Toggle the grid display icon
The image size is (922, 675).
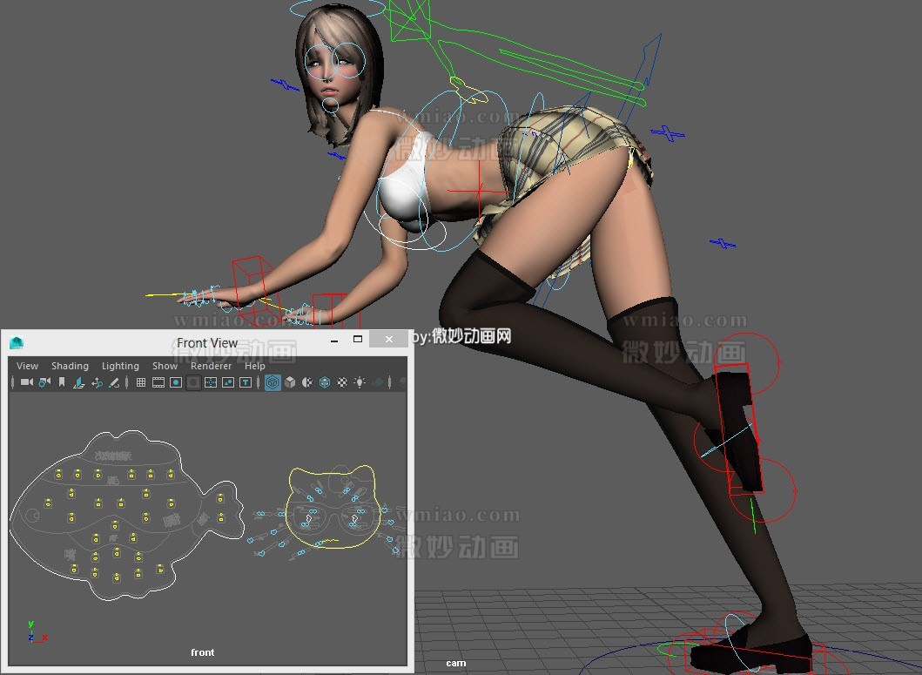tap(139, 382)
